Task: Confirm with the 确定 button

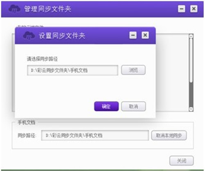Action: point(106,106)
